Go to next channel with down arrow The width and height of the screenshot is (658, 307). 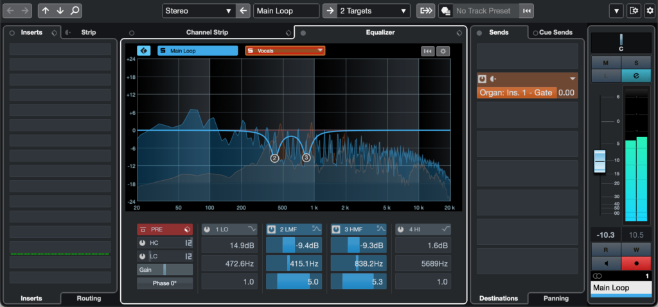click(60, 11)
